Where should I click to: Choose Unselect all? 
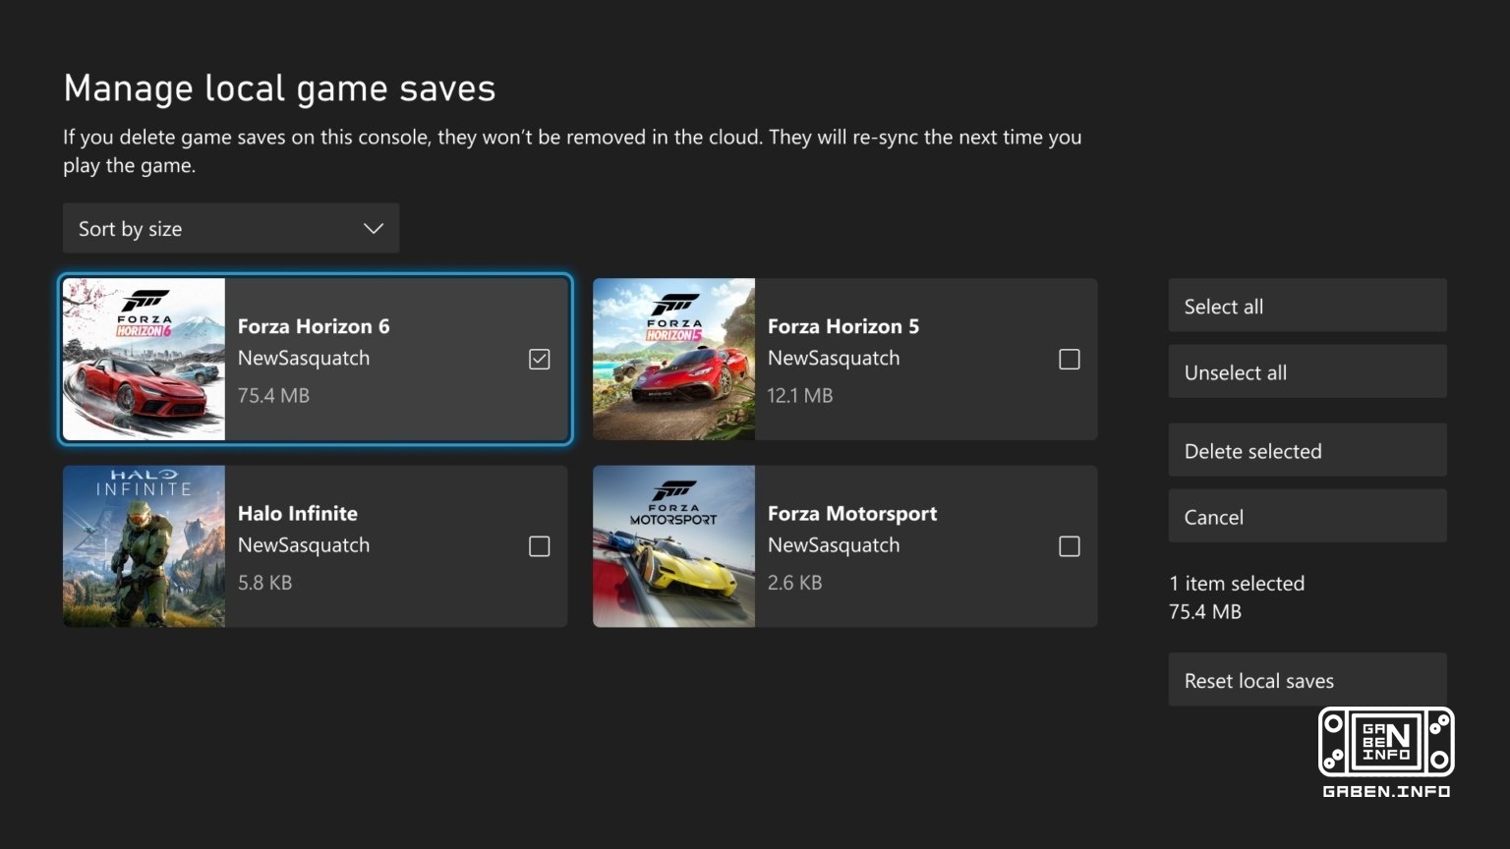pos(1307,371)
